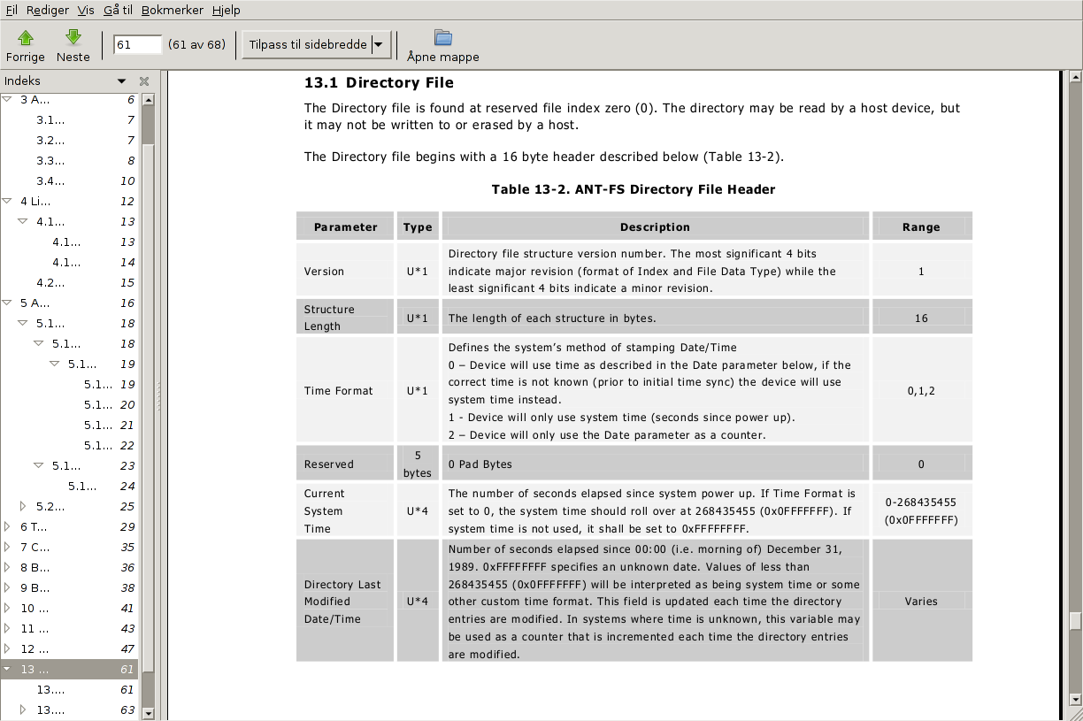Image resolution: width=1083 pixels, height=721 pixels.
Task: Go to next page with Neste
Action: [x=73, y=45]
